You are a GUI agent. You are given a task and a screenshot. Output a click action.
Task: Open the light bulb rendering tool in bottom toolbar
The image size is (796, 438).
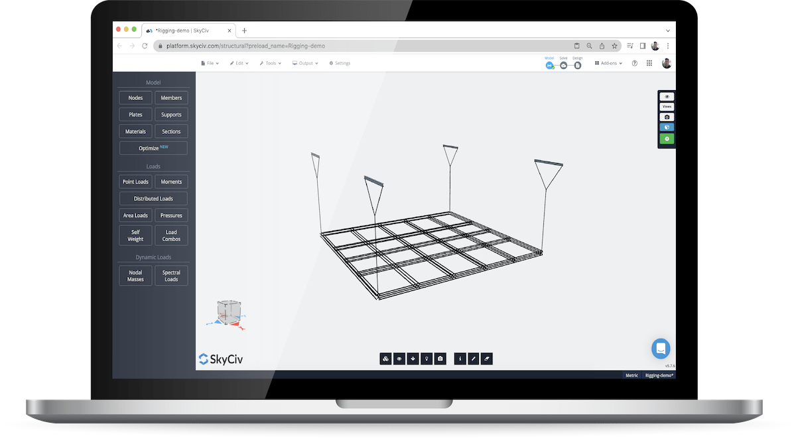[x=426, y=358]
